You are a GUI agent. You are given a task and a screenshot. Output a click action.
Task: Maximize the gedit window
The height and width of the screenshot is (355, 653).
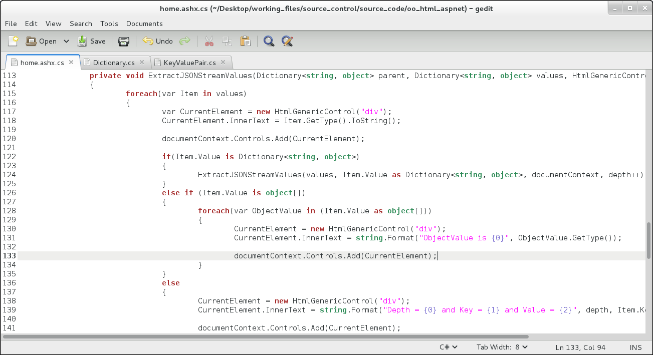click(630, 8)
